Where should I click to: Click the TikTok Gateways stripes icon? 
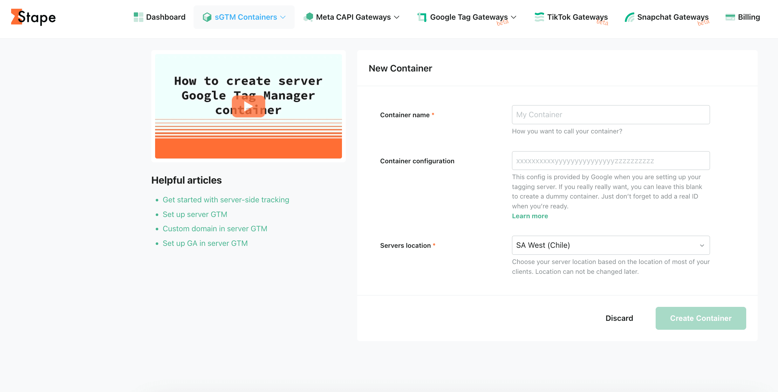(x=539, y=17)
